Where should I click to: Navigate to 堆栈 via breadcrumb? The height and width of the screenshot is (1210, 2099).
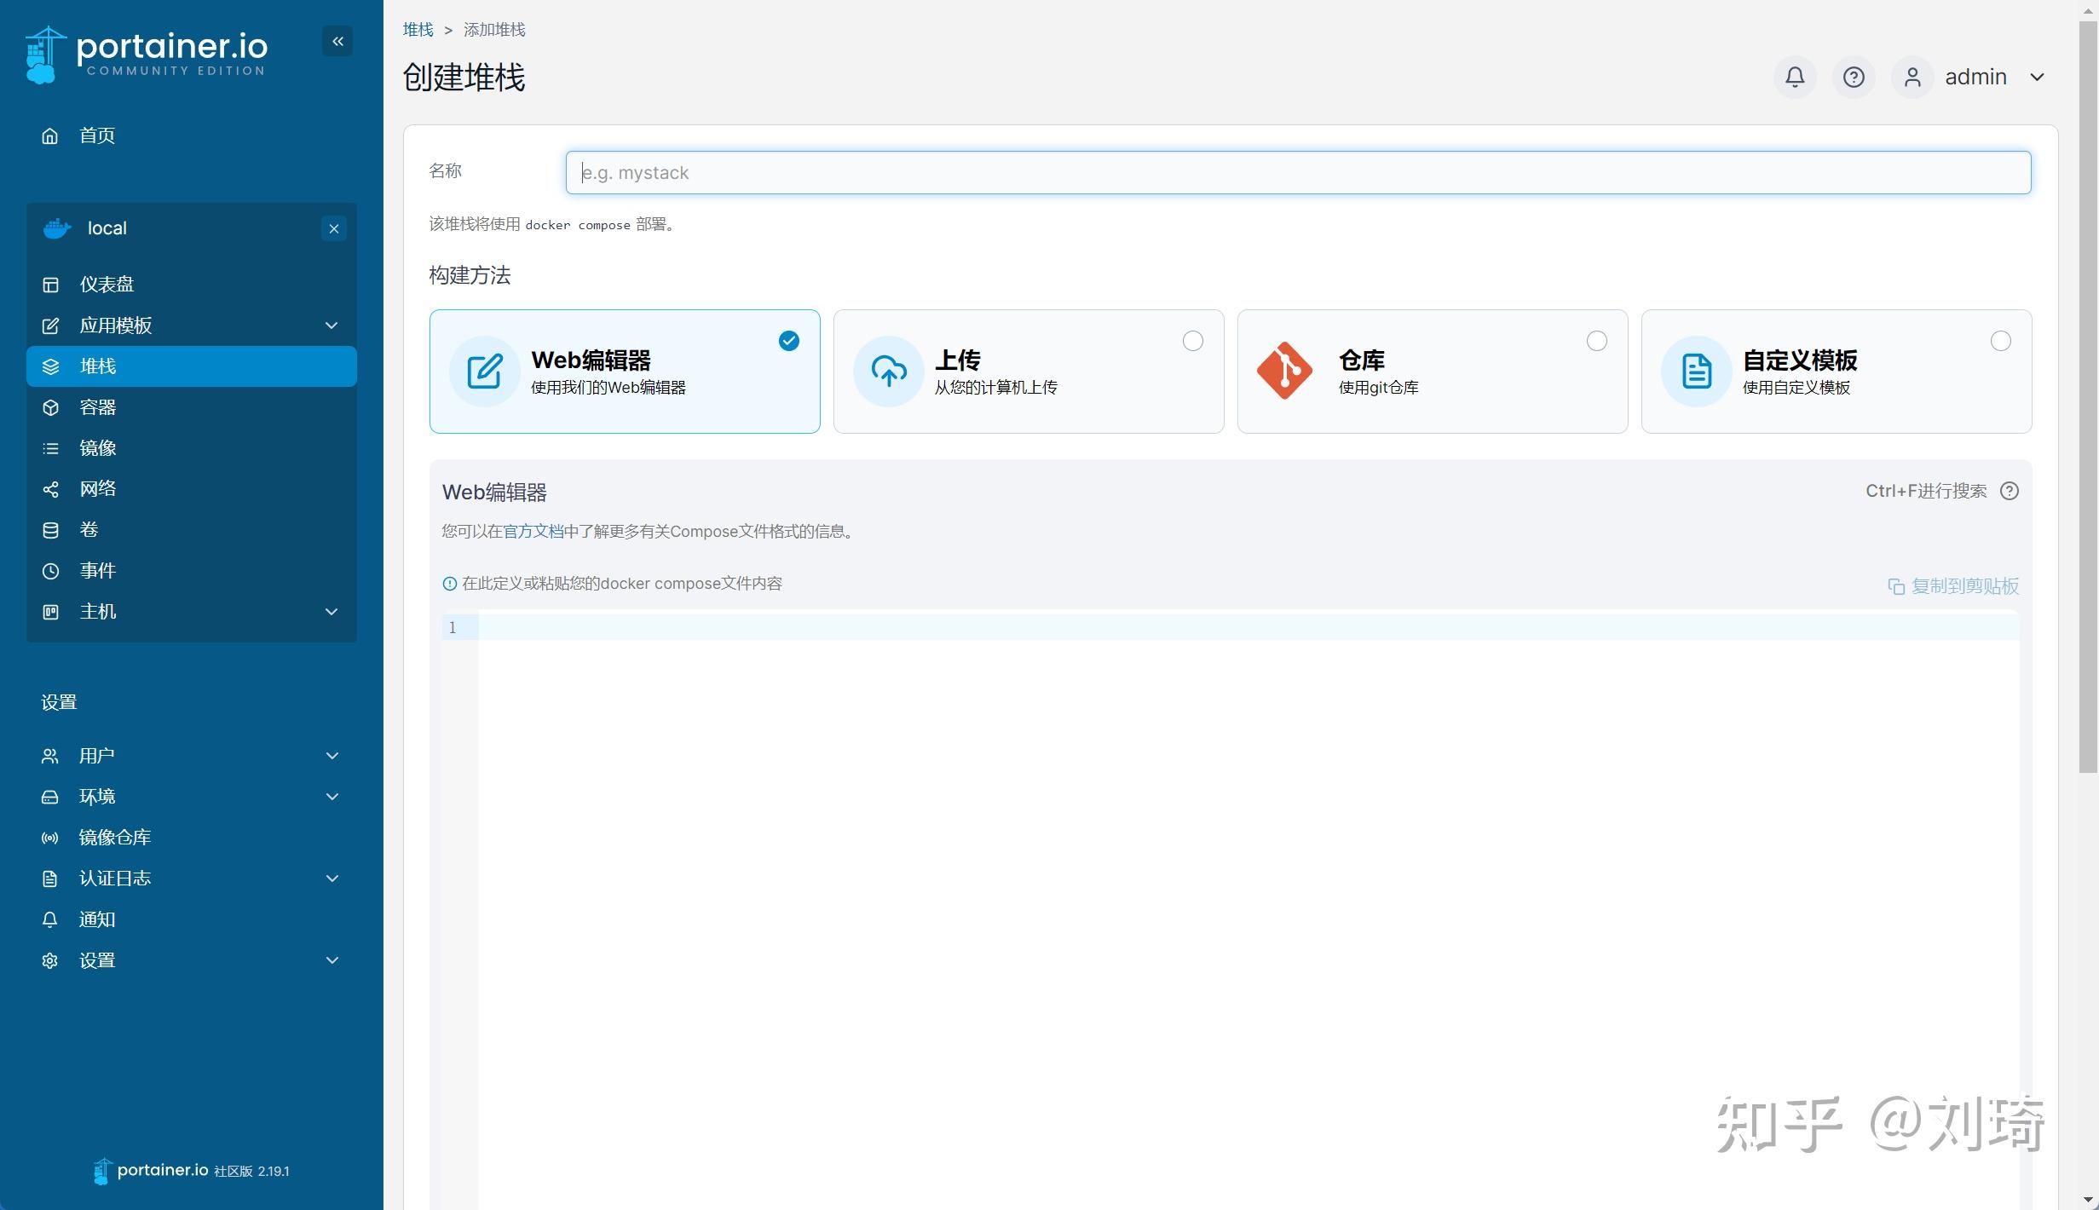(x=417, y=29)
